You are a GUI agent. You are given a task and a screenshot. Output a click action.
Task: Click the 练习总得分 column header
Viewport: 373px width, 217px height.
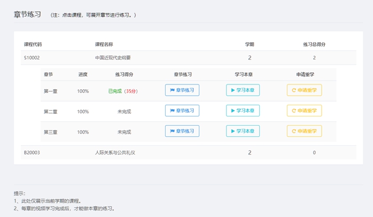(x=314, y=44)
